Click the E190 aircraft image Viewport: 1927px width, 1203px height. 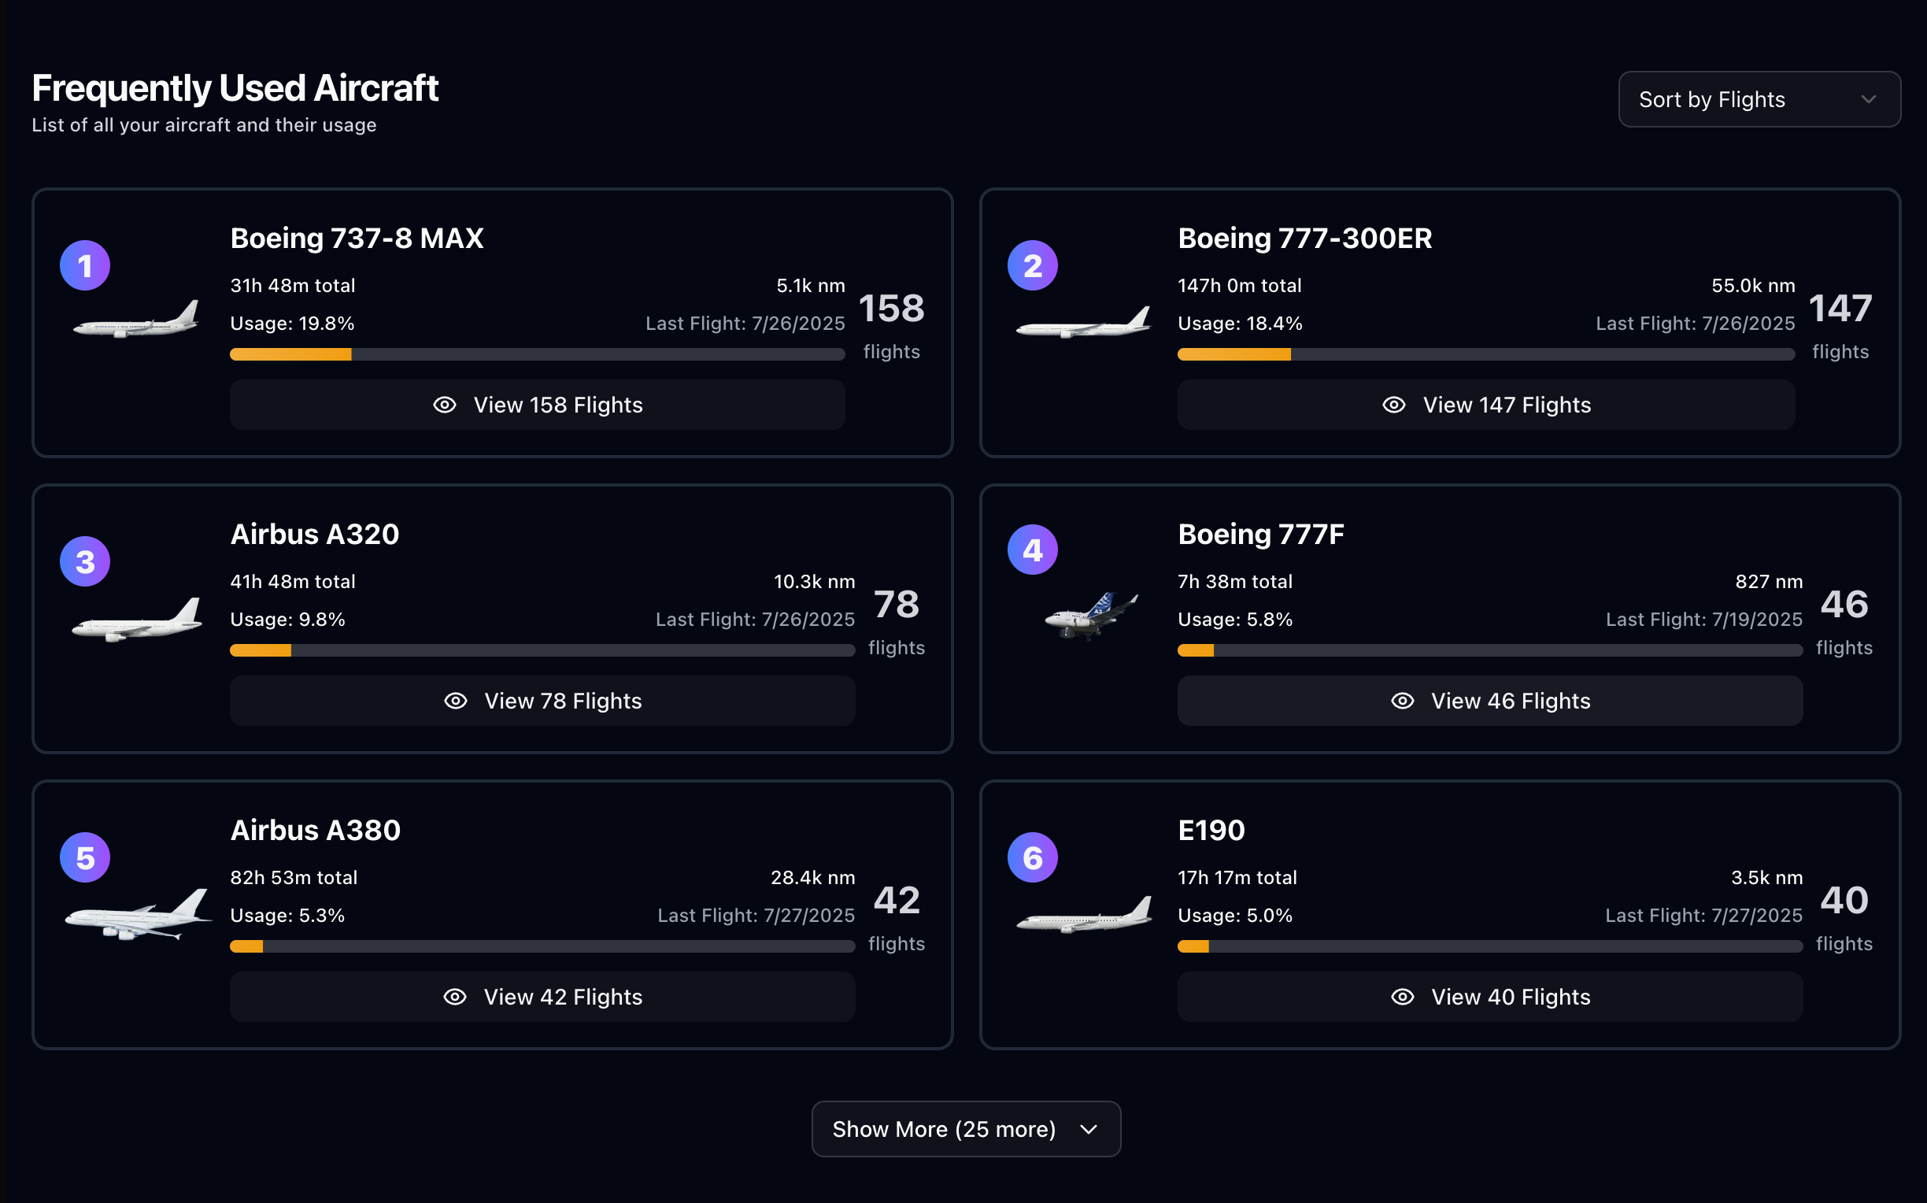(x=1084, y=916)
